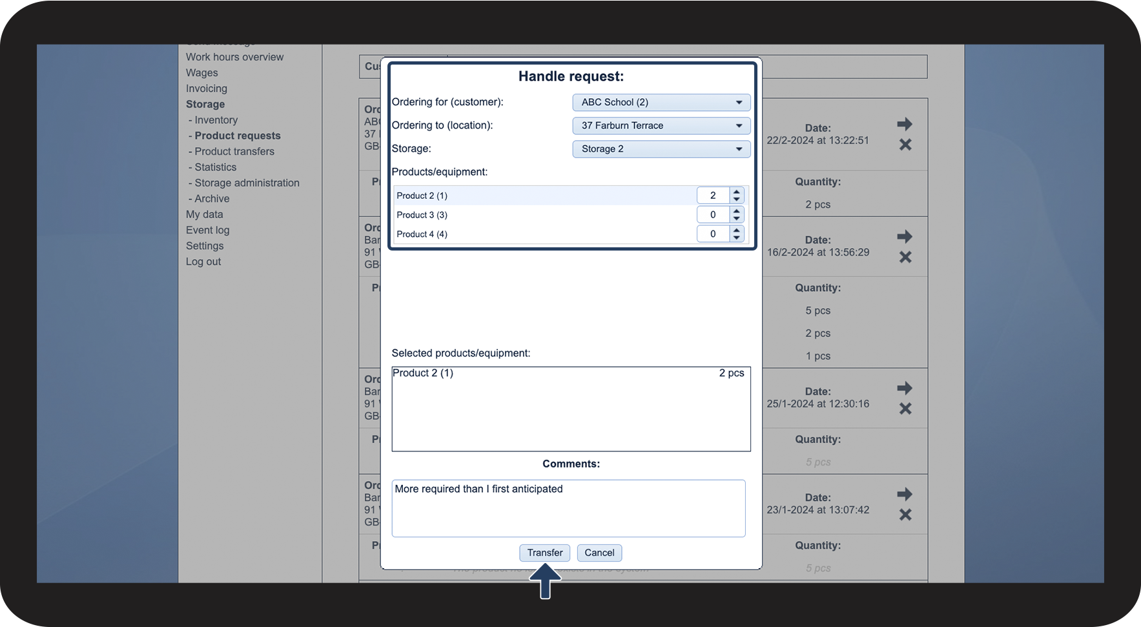Open Product transfers under Storage
This screenshot has height=627, width=1141.
pyautogui.click(x=234, y=151)
